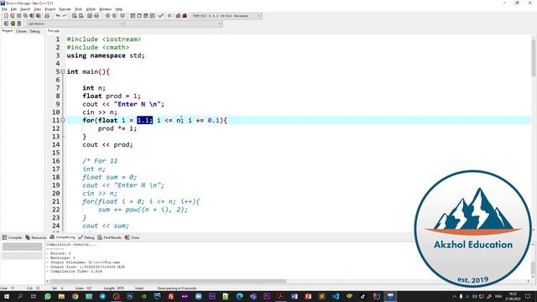Click the Delete profiling information icon
The width and height of the screenshot is (537, 302).
(x=185, y=16)
